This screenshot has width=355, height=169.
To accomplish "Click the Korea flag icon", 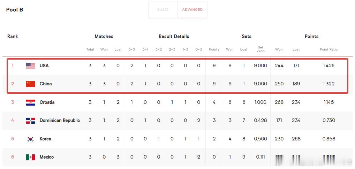I will [30, 139].
